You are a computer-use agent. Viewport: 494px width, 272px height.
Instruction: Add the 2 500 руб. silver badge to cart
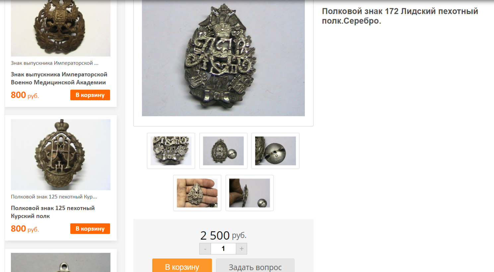pyautogui.click(x=182, y=265)
